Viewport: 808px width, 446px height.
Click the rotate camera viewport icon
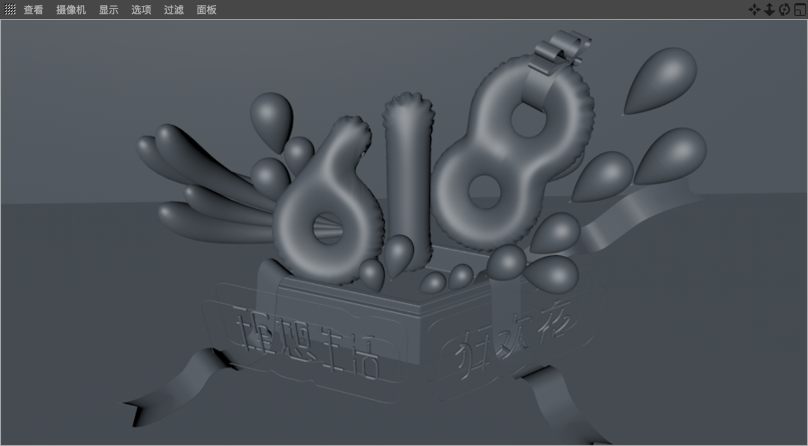[784, 10]
